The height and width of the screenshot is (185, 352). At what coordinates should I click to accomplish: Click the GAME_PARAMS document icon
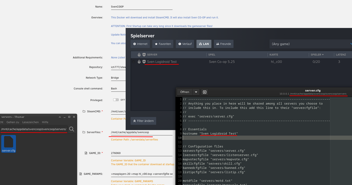[80, 174]
